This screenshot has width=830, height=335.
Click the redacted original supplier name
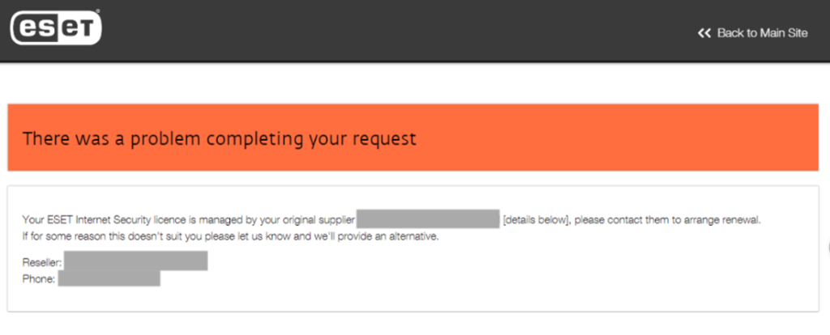(428, 219)
